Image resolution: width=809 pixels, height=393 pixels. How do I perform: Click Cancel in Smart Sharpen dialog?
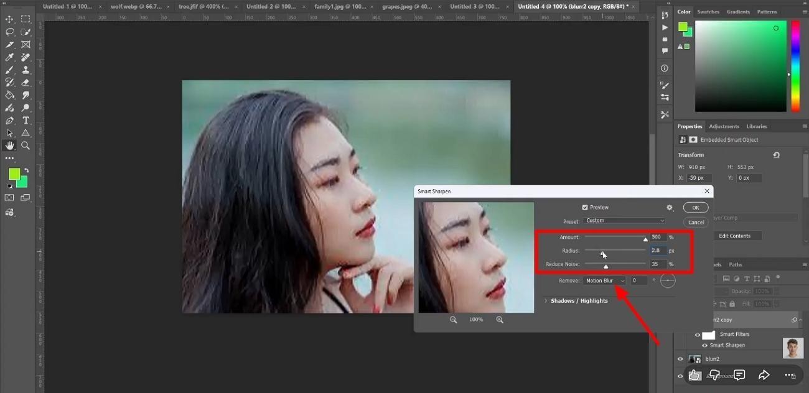pyautogui.click(x=695, y=222)
